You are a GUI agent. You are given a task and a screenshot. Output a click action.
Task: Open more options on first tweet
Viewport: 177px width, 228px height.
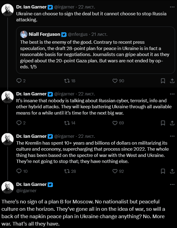pyautogui.click(x=172, y=7)
